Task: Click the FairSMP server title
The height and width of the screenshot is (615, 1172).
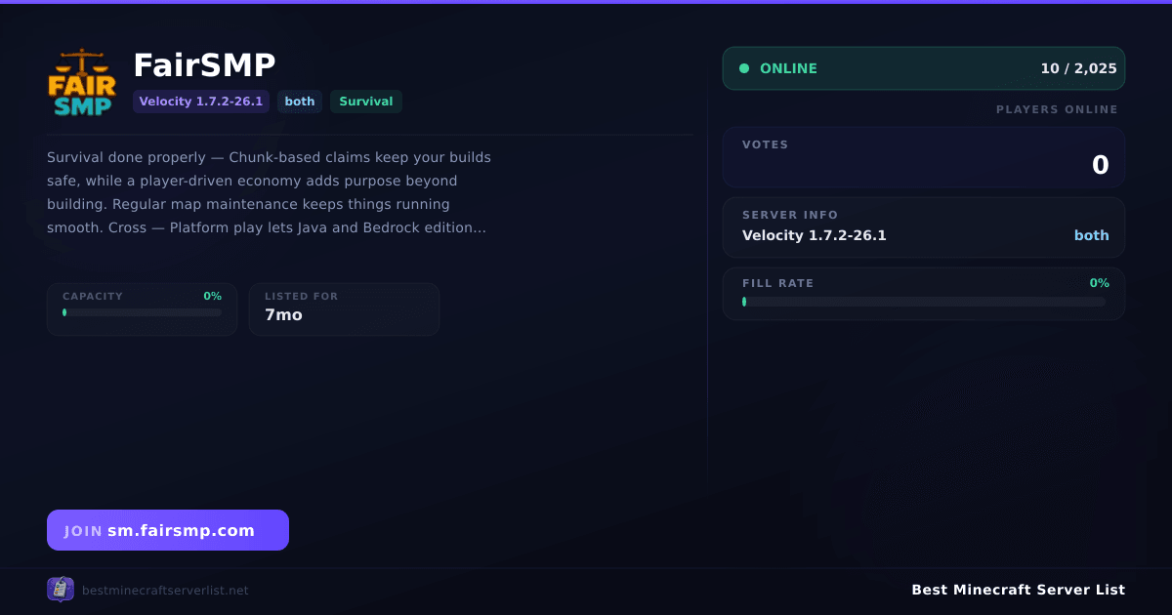Action: point(204,65)
